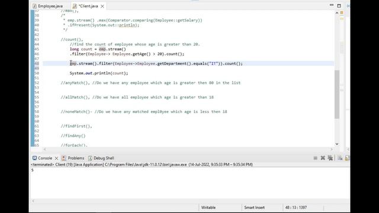Click '.ifPresent(System.out::println);' comment line
379x213 pixels.
[x=101, y=25]
